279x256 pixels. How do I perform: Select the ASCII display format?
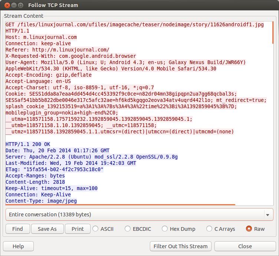coord(95,229)
